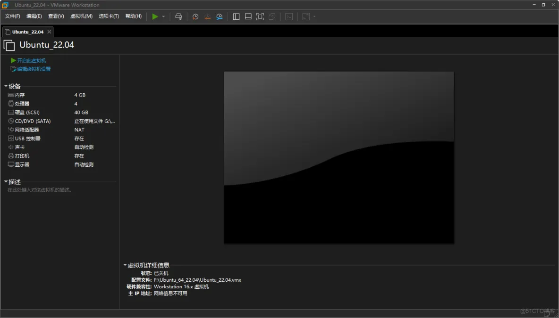559x318 pixels.
Task: Enter full screen mode
Action: pos(260,16)
